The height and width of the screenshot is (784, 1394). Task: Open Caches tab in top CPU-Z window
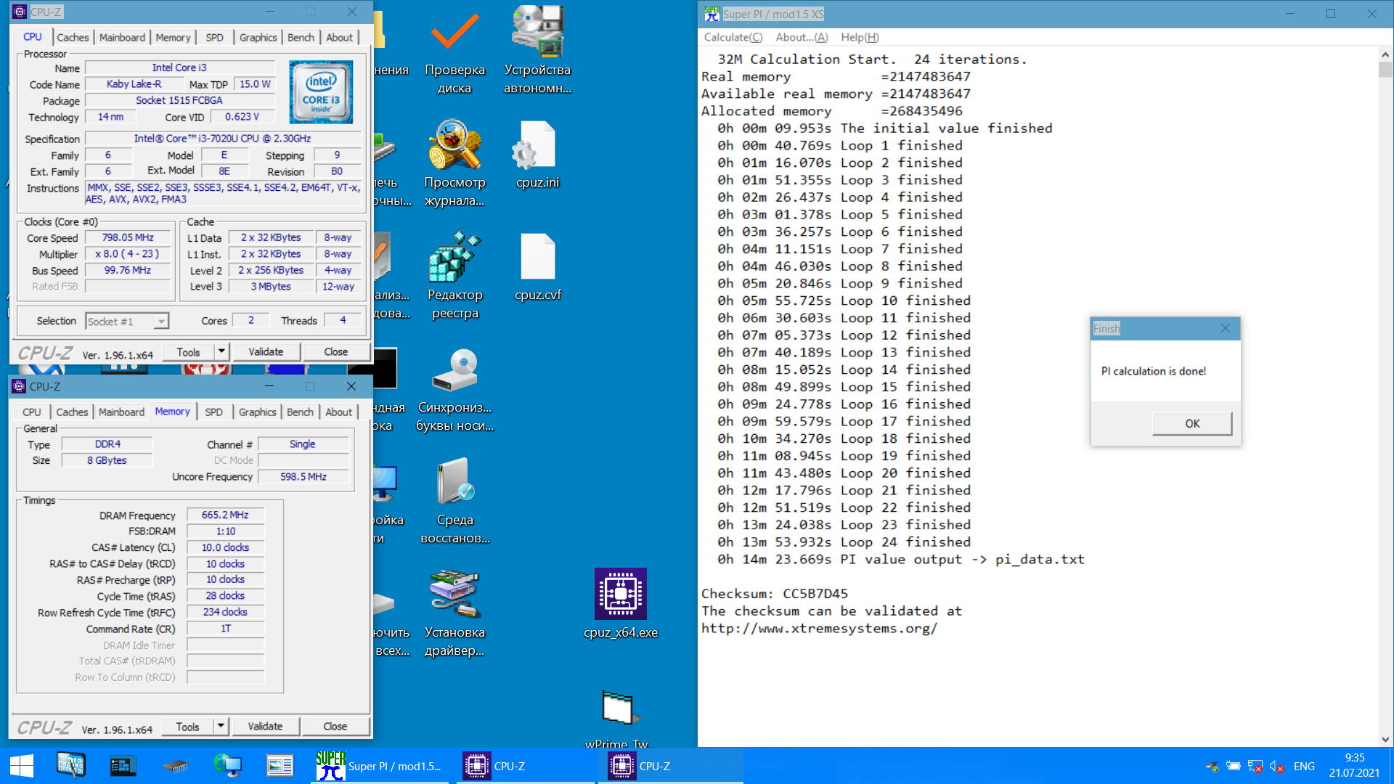[73, 38]
